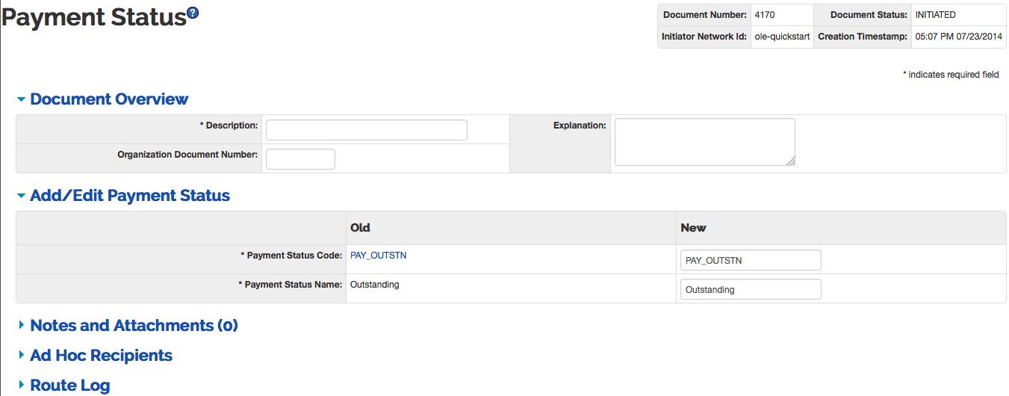Click inside the Explanation text area
Screen dimensions: 1009x396
704,141
